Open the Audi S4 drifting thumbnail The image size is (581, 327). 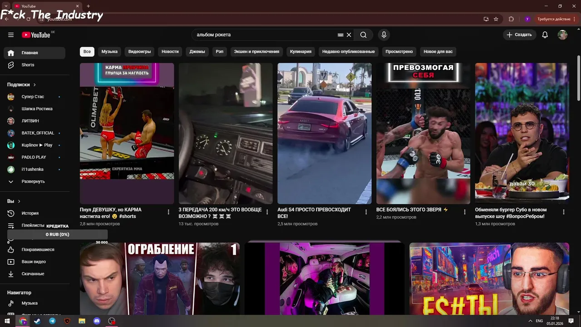point(325,134)
